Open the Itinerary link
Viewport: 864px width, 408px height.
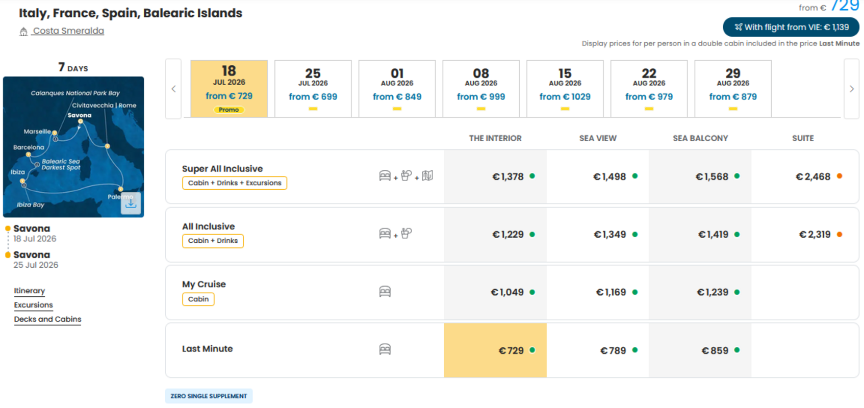coord(30,291)
